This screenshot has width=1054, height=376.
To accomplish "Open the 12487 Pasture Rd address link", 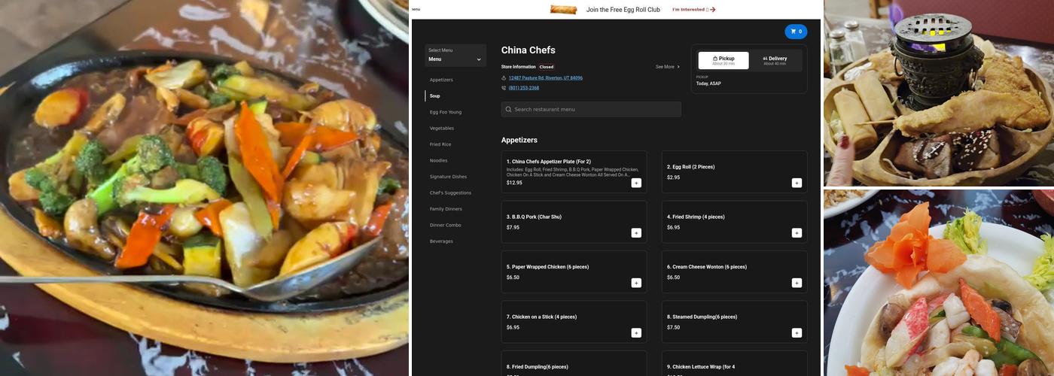I will [x=545, y=78].
